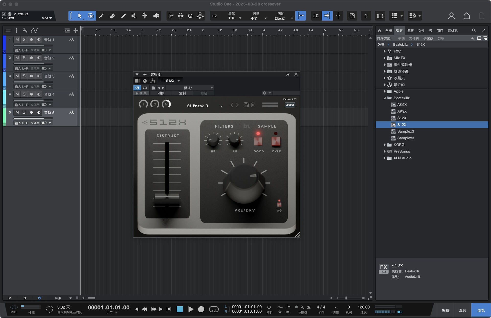Toggle loop button in transport bar
Screen dimensions: 491x318
[214, 309]
